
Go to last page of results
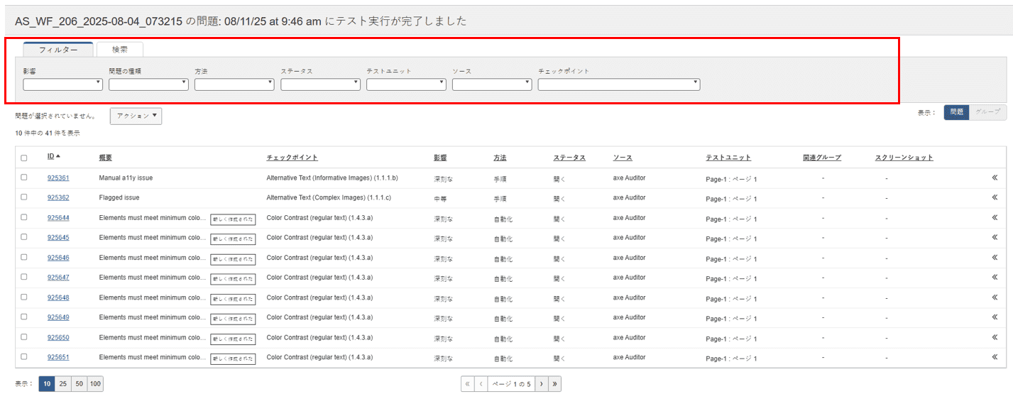[x=554, y=383]
